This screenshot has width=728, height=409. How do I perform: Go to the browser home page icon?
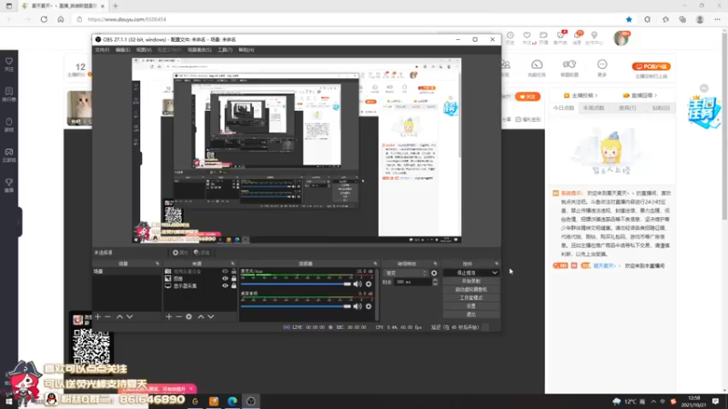point(61,19)
